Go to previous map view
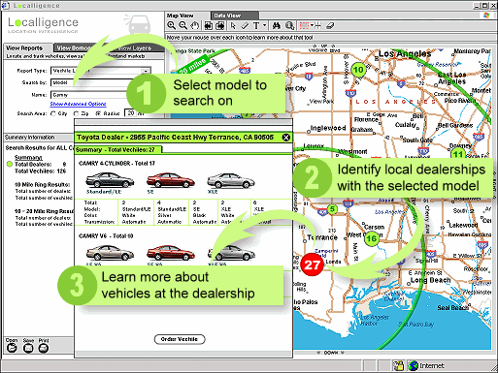 (x=209, y=25)
